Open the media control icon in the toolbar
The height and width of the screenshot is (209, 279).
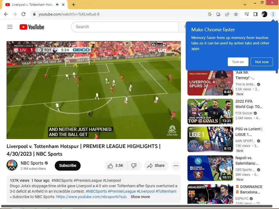click(247, 14)
